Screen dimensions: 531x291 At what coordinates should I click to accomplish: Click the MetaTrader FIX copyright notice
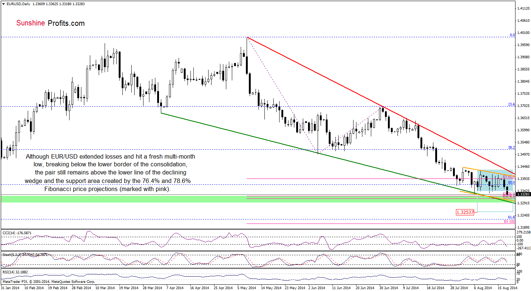[x=48, y=281]
